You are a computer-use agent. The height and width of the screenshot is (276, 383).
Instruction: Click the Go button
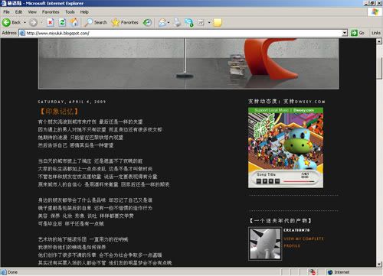[358, 33]
